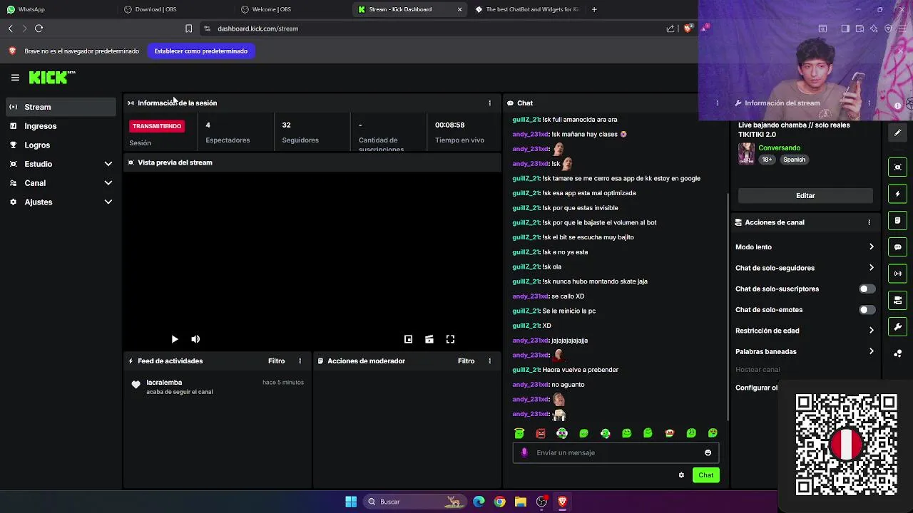This screenshot has height=513, width=913.
Task: Toggle the lightning activity feed icon in right toolbar
Action: tap(897, 194)
